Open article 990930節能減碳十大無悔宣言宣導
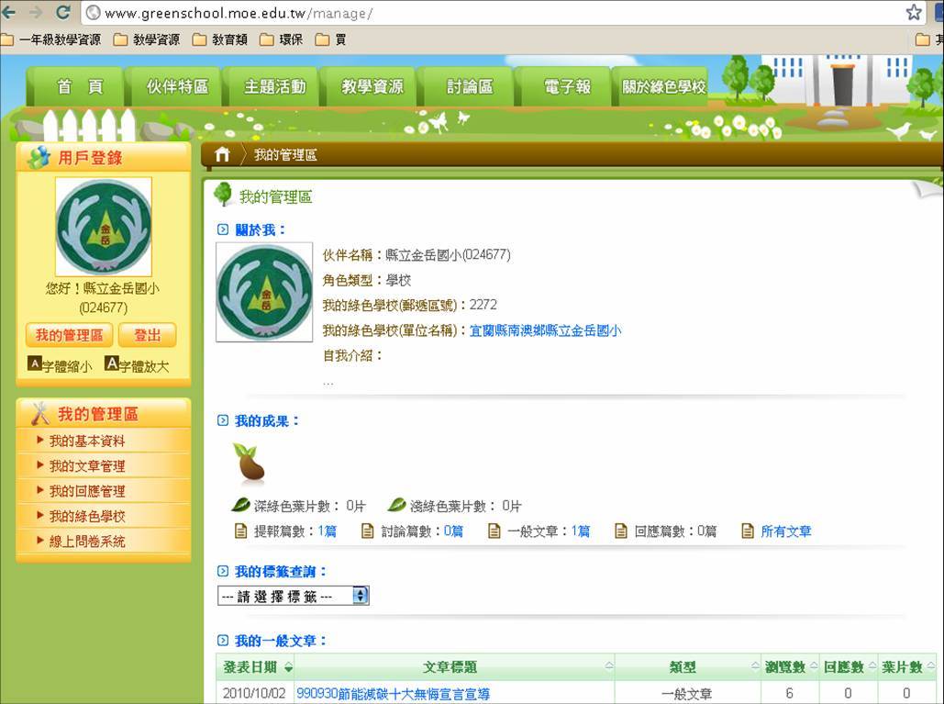The width and height of the screenshot is (944, 704). [393, 694]
